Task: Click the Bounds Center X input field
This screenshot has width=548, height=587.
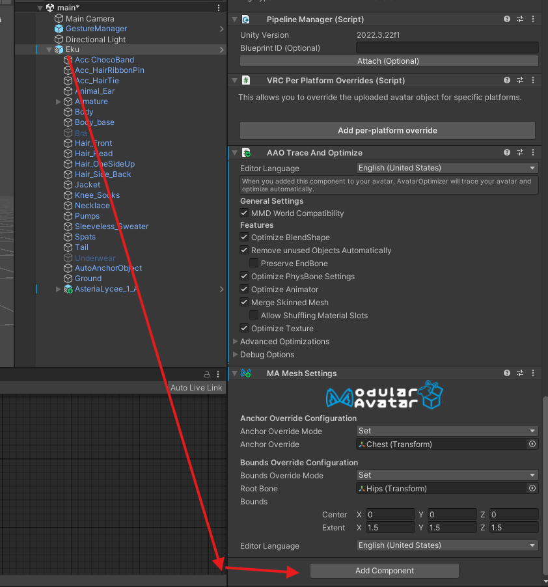Action: point(390,515)
